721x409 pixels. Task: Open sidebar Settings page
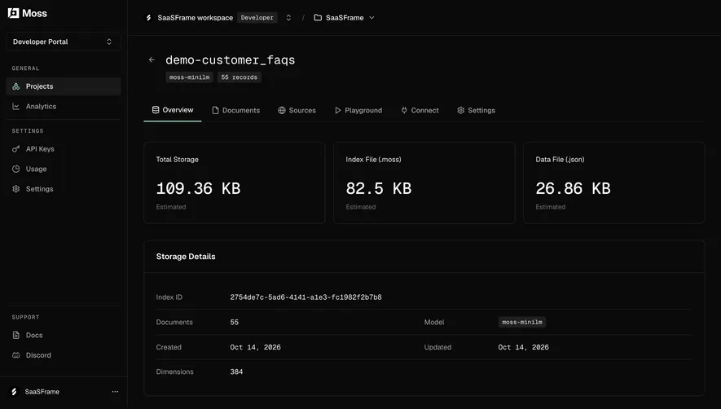point(64,189)
